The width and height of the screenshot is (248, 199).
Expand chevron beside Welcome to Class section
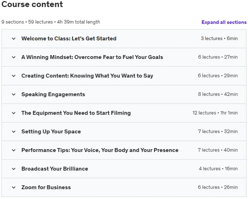pos(14,39)
